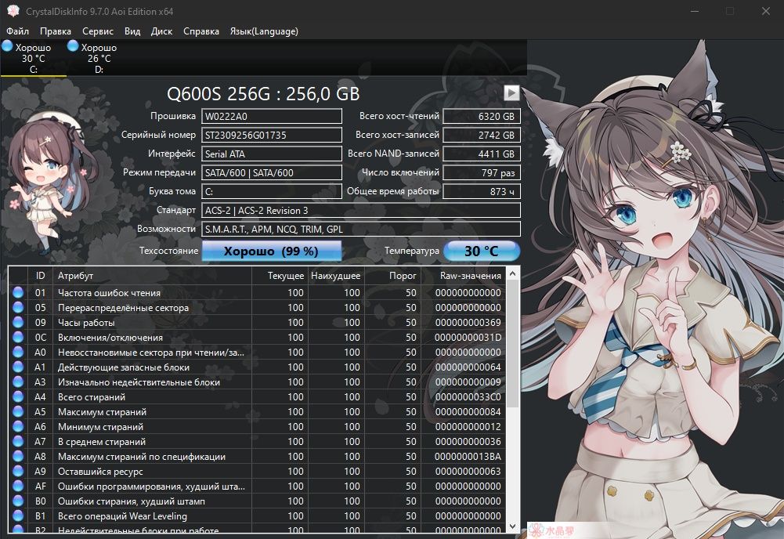Open the Язык(Language) menu
The image size is (784, 539).
[x=264, y=31]
